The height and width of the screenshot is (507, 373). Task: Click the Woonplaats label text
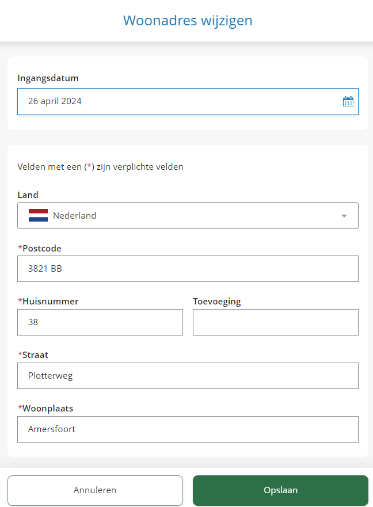tap(48, 409)
